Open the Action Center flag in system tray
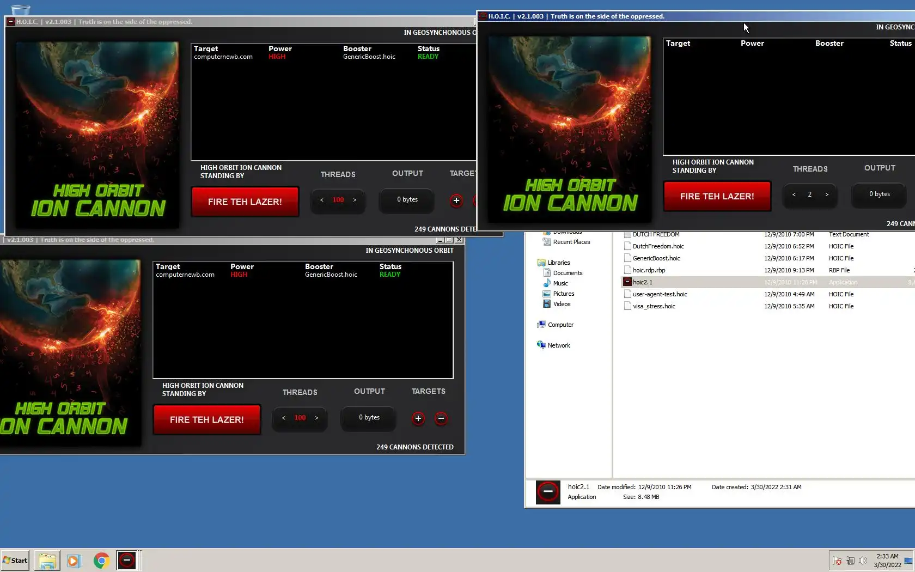 point(837,561)
